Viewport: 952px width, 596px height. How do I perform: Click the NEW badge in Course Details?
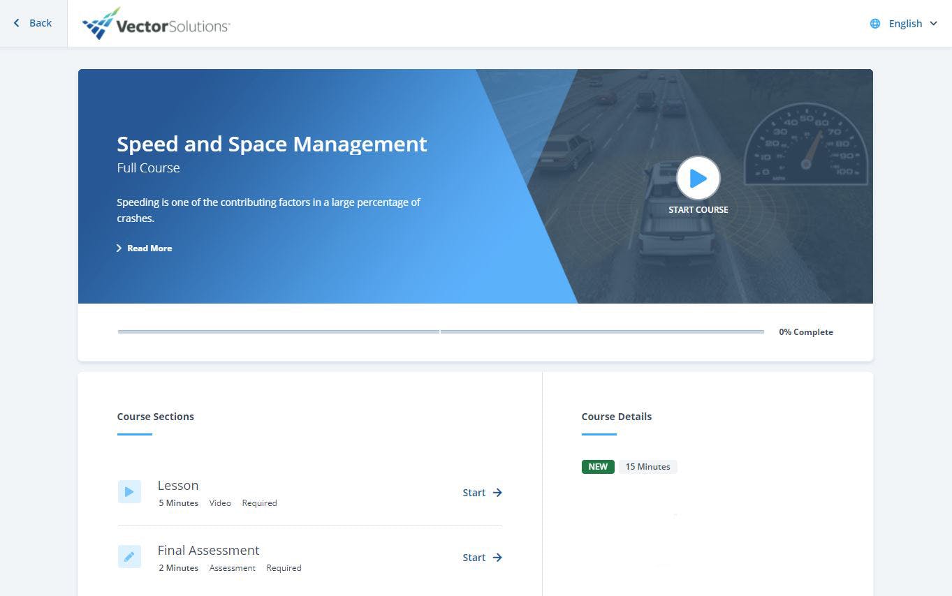click(x=597, y=466)
